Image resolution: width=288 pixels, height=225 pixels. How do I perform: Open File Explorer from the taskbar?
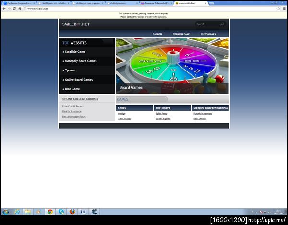point(28,212)
